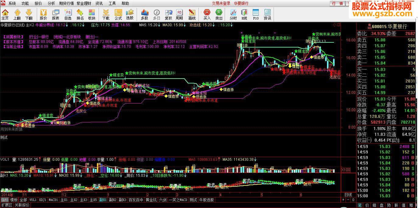
Task: Open F10 company info icon
Action: pos(256,14)
